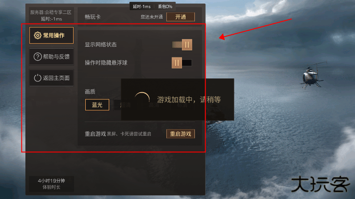Select the 蓝光 picture quality option
The image size is (355, 199).
97,105
